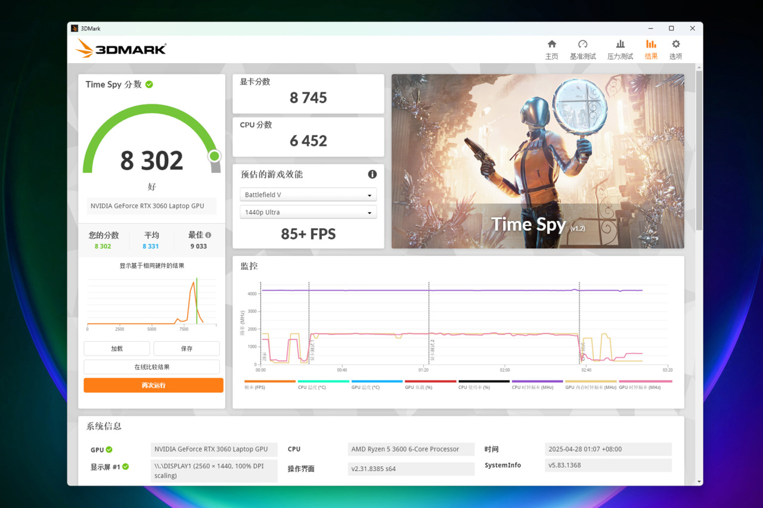Click the green check next to GPU label

[109, 450]
